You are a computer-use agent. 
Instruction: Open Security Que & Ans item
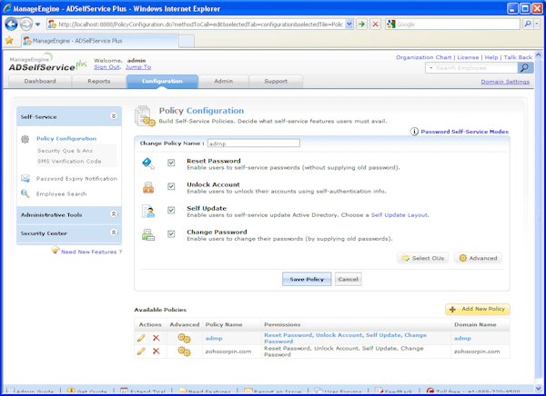(66, 151)
